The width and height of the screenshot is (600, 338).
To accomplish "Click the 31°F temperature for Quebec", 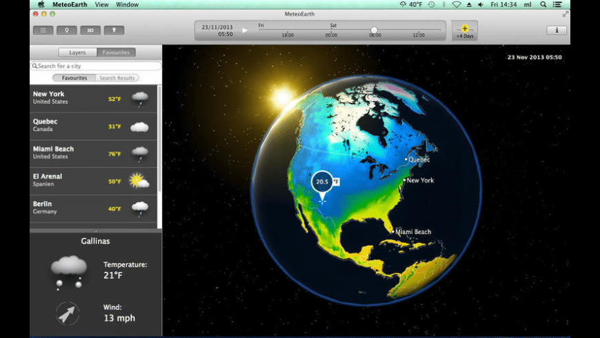I will tap(114, 127).
